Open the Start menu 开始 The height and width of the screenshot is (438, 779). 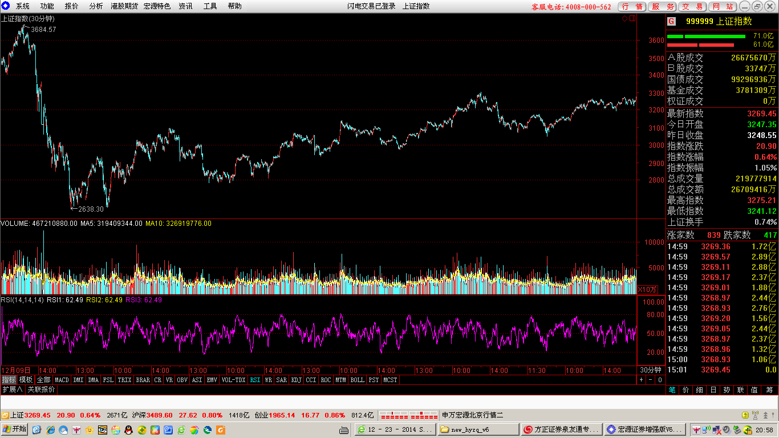pos(14,429)
